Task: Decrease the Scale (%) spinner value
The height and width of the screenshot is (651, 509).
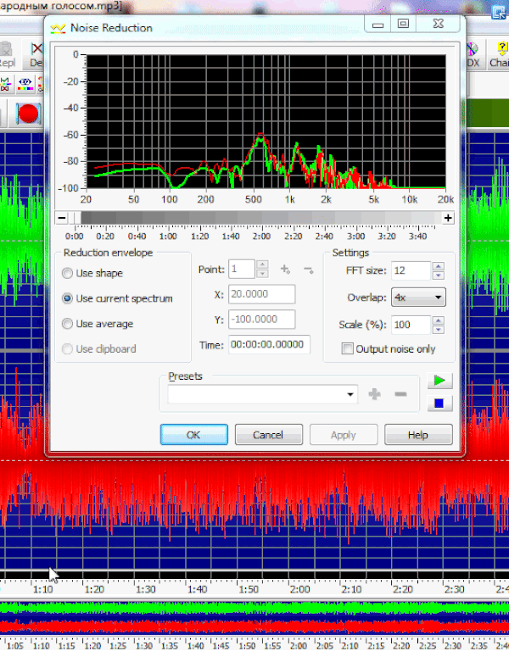Action: [438, 329]
